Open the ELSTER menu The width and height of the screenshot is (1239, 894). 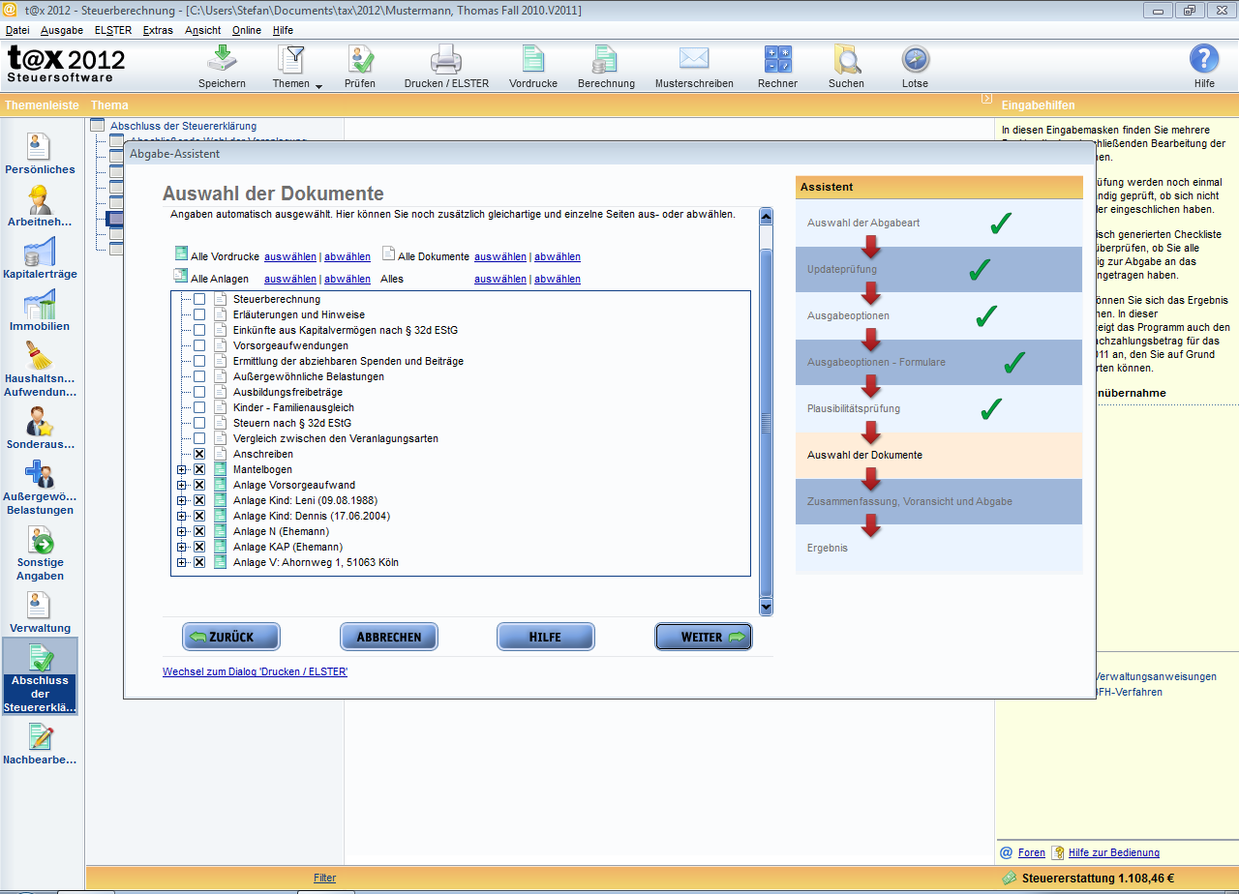click(112, 30)
